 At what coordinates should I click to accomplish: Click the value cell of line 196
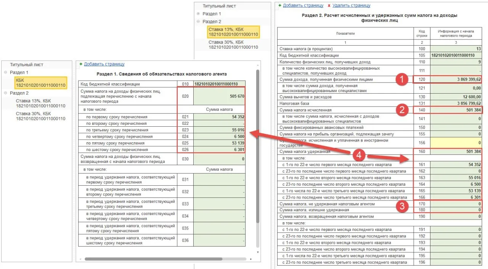click(x=456, y=263)
